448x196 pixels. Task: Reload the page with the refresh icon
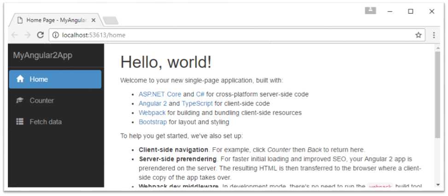tap(40, 35)
